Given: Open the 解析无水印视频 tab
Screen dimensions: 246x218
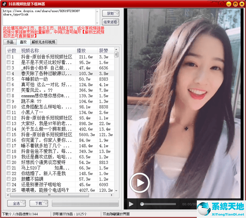Looking at the screenshot, I should tap(43, 42).
